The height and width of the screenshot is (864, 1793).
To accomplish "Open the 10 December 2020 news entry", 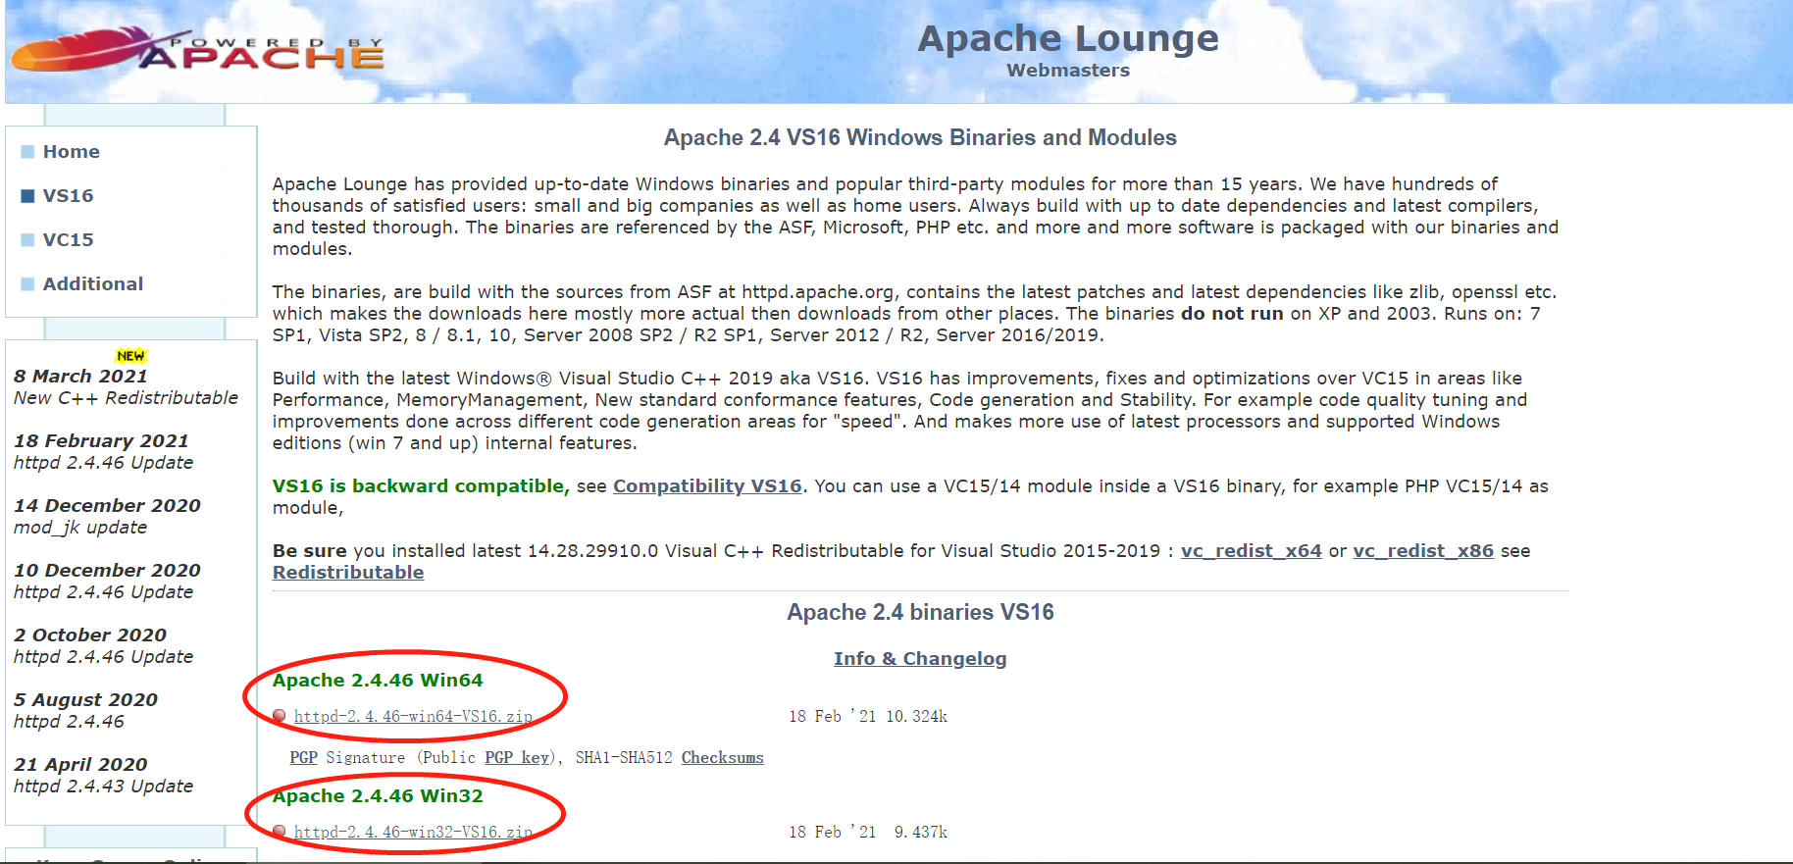I will [x=107, y=571].
